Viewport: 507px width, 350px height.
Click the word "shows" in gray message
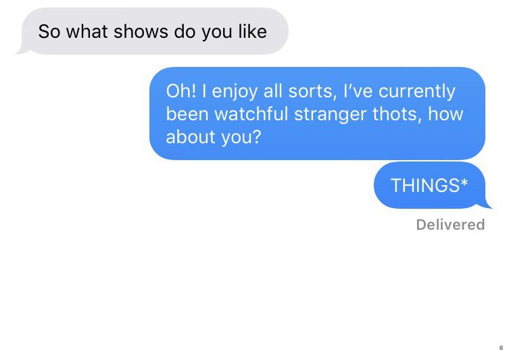pyautogui.click(x=141, y=31)
